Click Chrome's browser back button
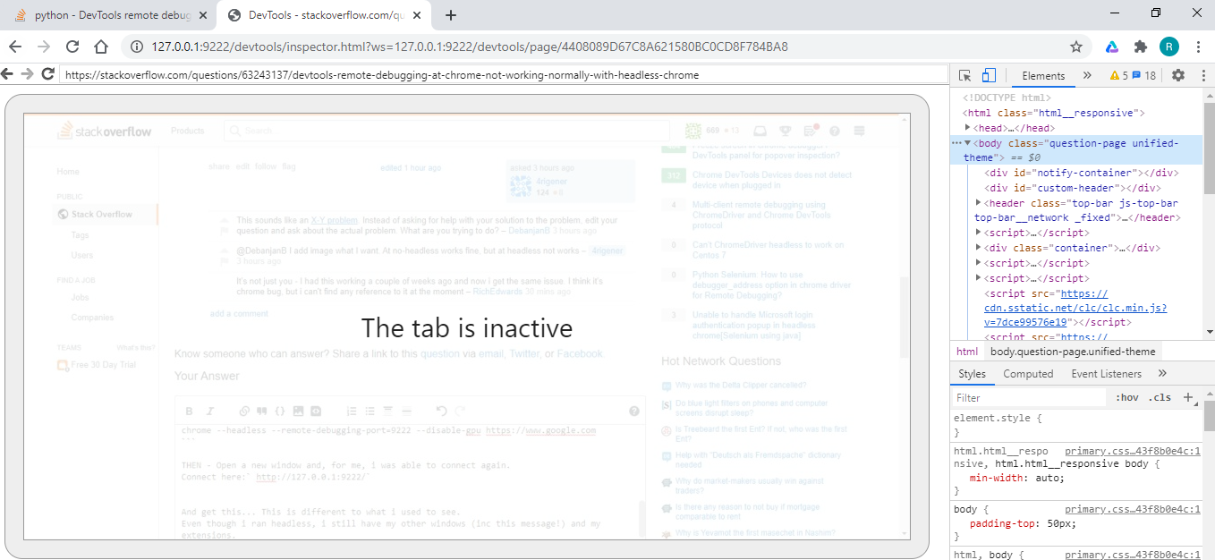 (x=16, y=47)
